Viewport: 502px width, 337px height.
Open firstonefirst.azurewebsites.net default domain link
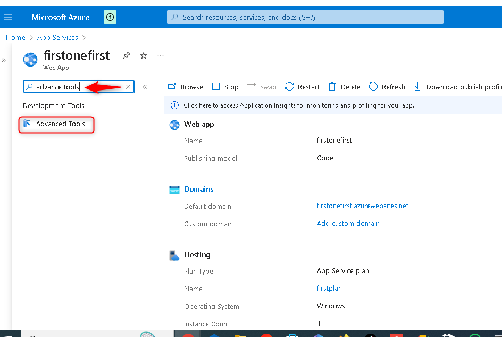point(363,206)
